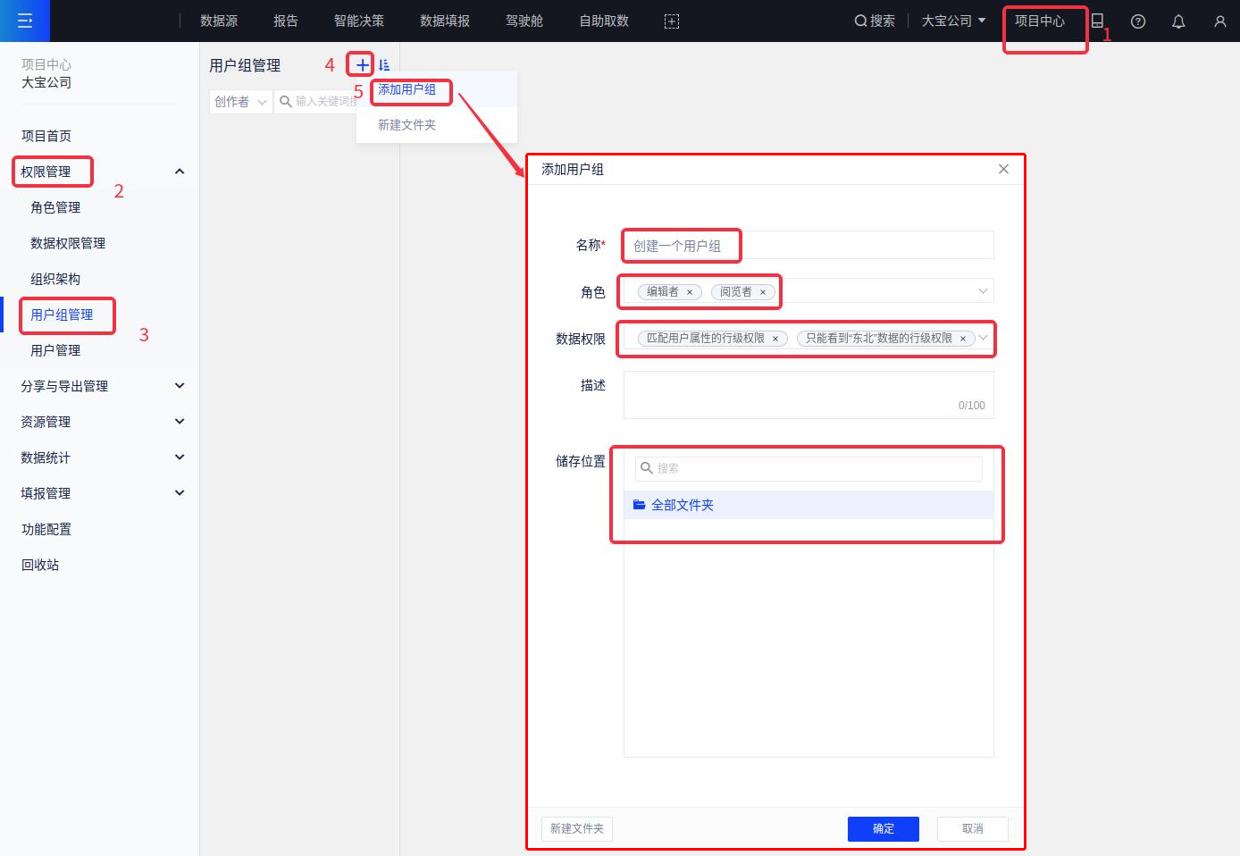Open the help question mark icon

[1138, 21]
